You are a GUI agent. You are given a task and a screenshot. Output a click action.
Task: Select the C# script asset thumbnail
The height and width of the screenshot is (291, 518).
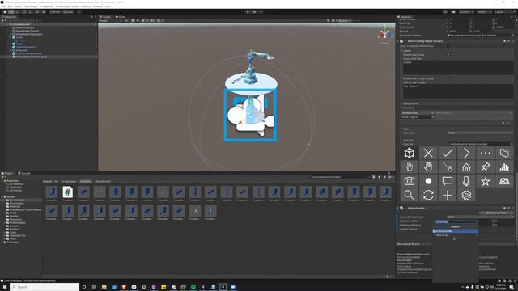[x=67, y=192]
